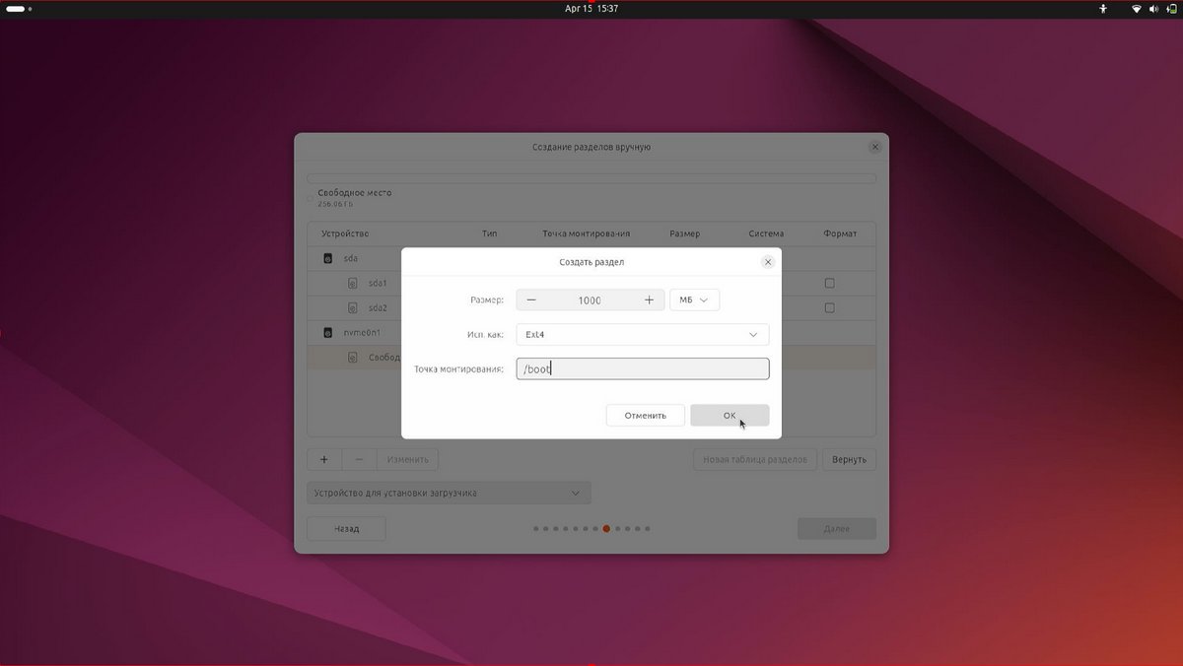The height and width of the screenshot is (666, 1183).
Task: Click the add partition plus icon
Action: (x=324, y=460)
